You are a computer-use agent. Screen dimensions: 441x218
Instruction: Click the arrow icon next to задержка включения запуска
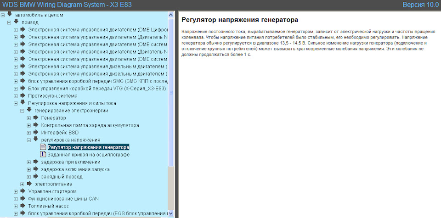(36, 169)
